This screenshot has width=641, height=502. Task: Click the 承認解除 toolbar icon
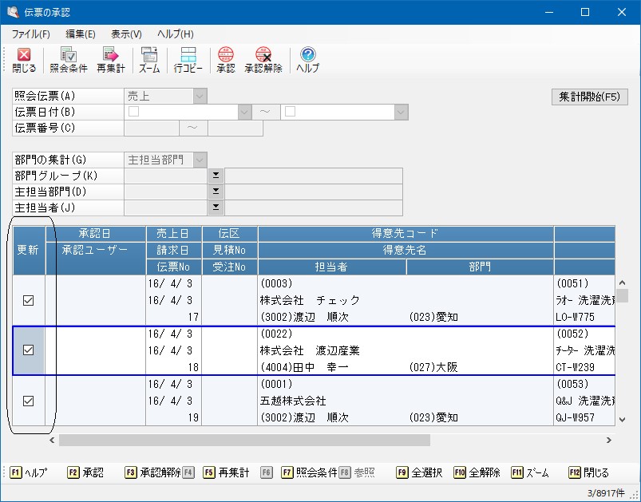pos(263,60)
